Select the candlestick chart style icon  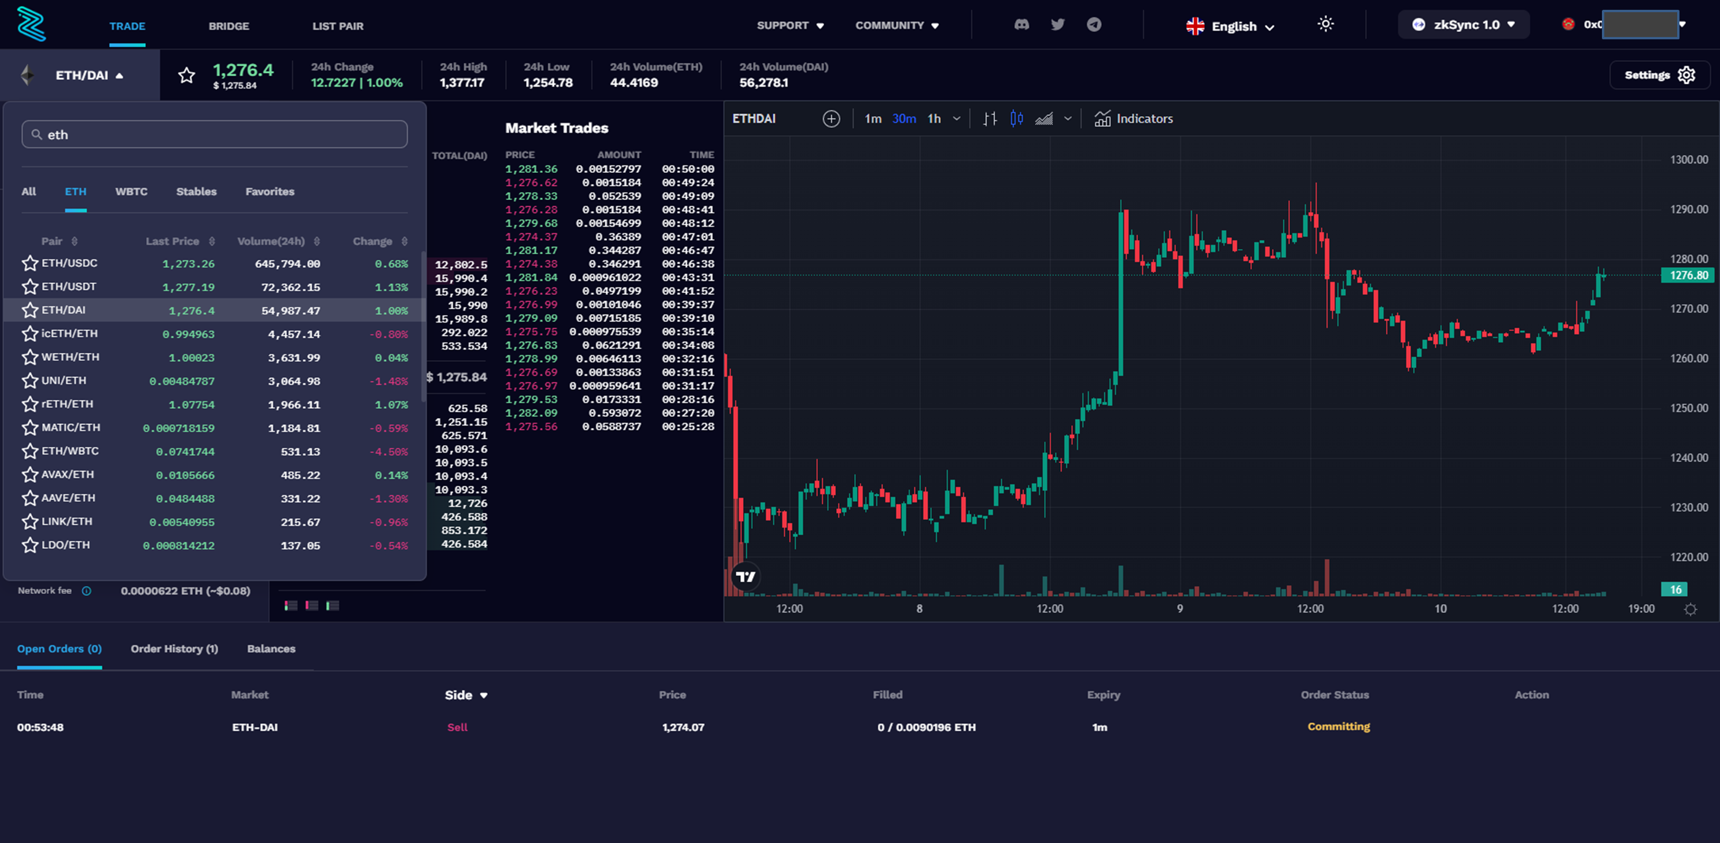tap(1016, 119)
